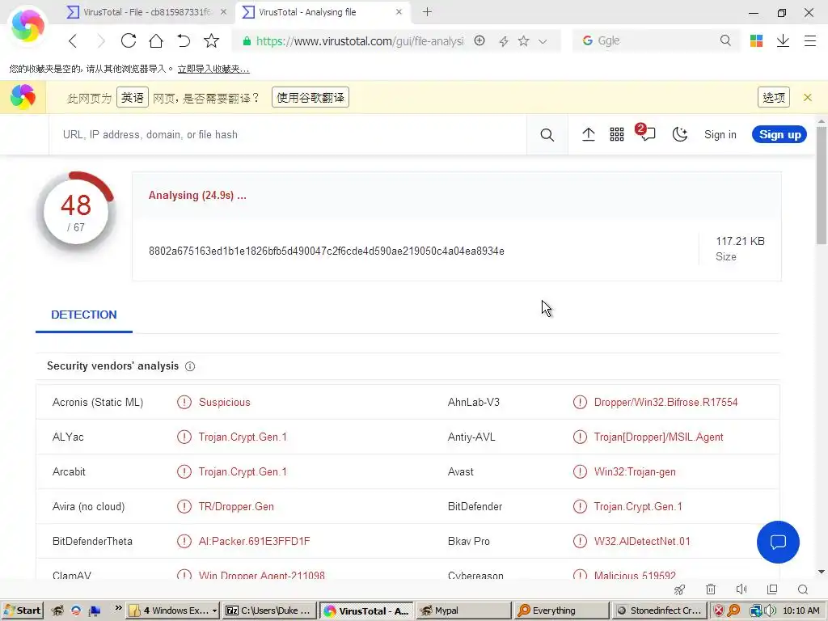Image resolution: width=828 pixels, height=621 pixels.
Task: Click the 48 / 67 detection score gauge
Action: (76, 212)
